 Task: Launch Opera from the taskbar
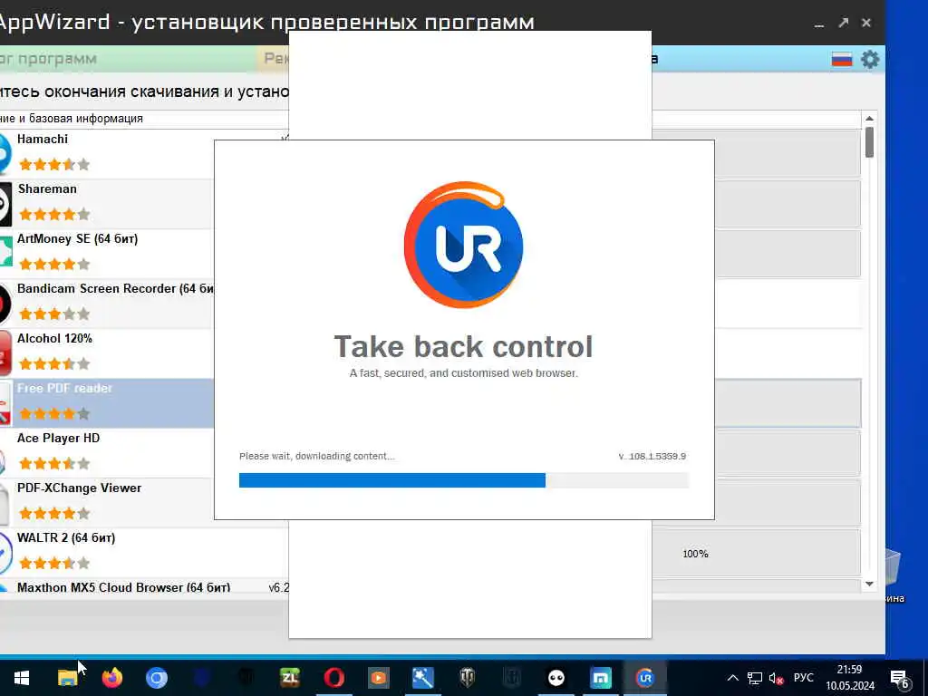333,678
